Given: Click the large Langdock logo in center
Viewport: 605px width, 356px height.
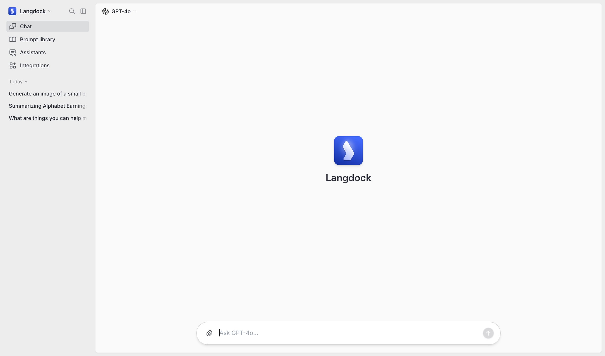Looking at the screenshot, I should pos(348,151).
